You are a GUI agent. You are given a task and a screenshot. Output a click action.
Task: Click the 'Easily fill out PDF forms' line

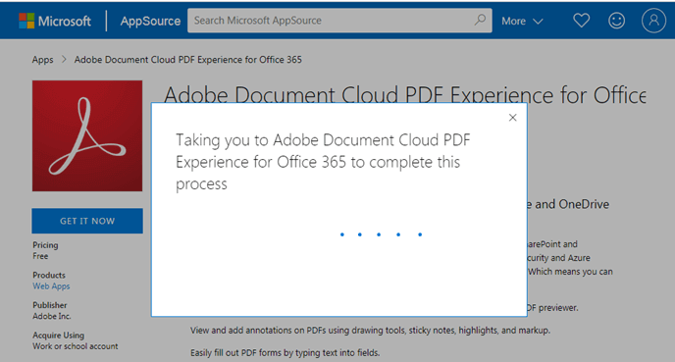click(x=285, y=352)
